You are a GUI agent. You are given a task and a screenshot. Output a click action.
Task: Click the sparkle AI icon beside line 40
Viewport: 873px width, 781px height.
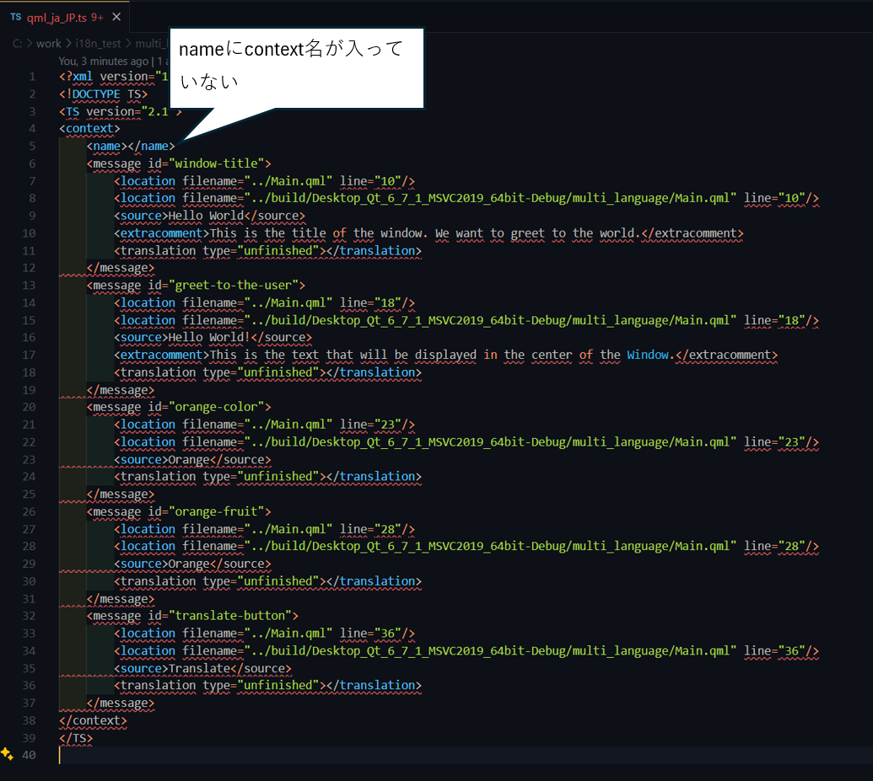7,754
